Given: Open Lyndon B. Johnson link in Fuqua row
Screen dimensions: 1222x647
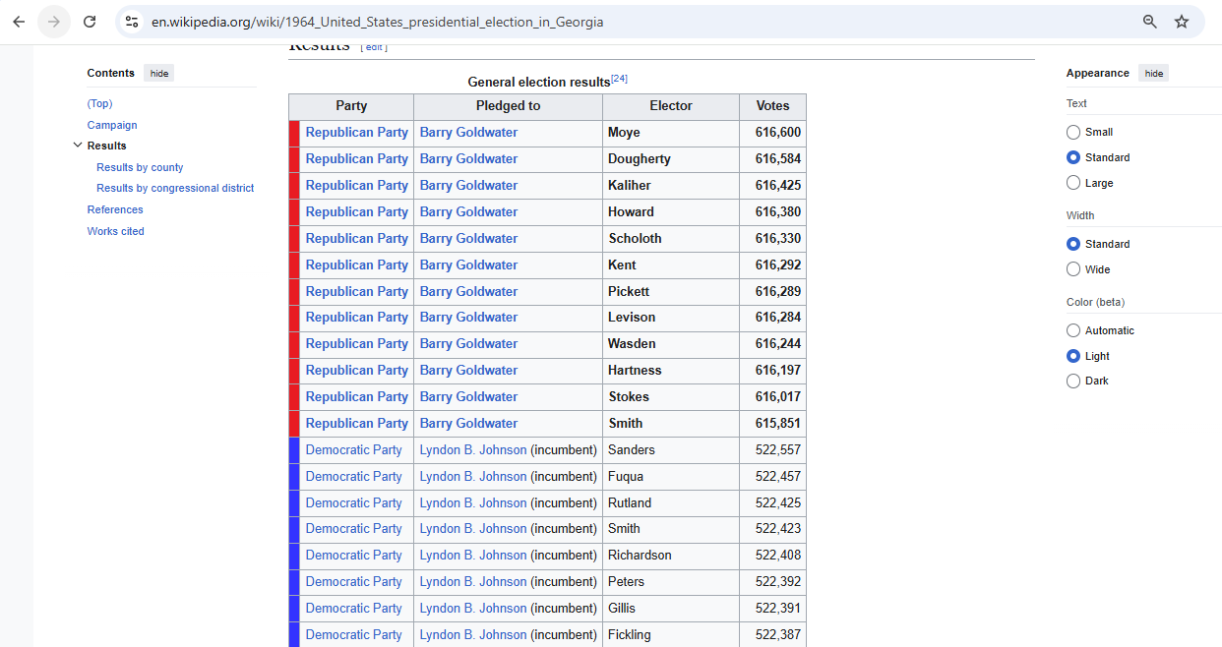Looking at the screenshot, I should 473,476.
